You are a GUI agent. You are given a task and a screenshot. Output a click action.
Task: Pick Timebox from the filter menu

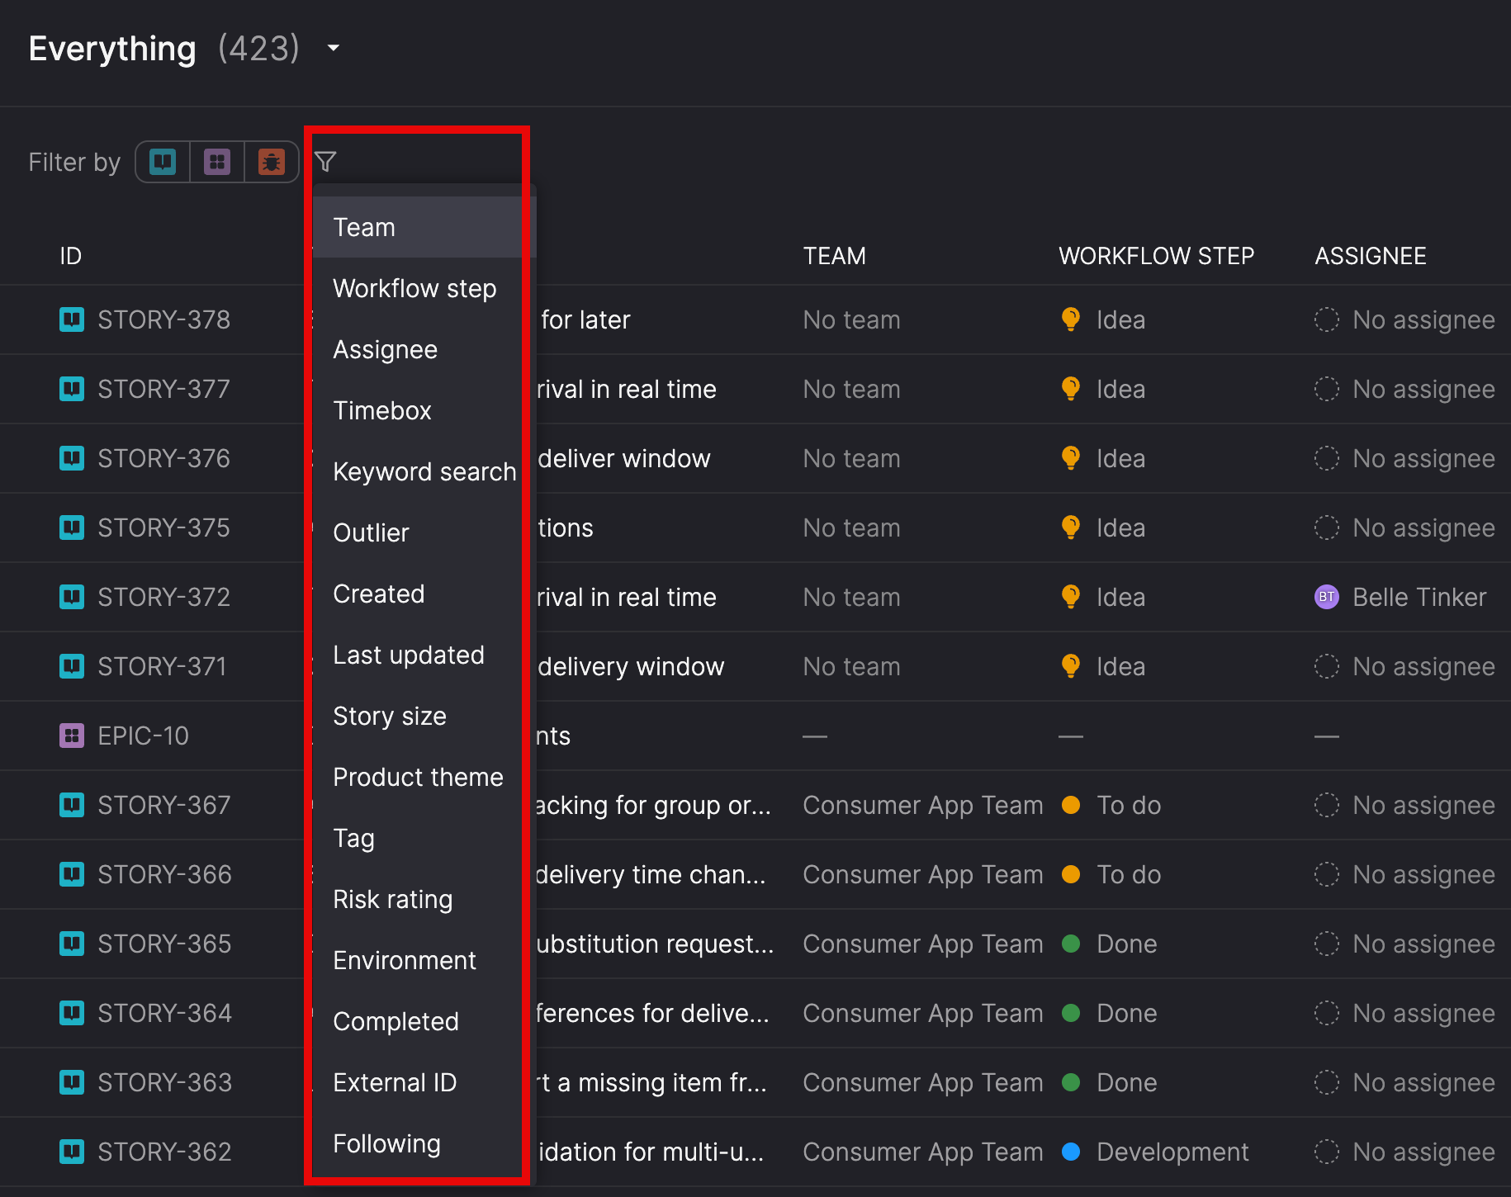tap(424, 410)
